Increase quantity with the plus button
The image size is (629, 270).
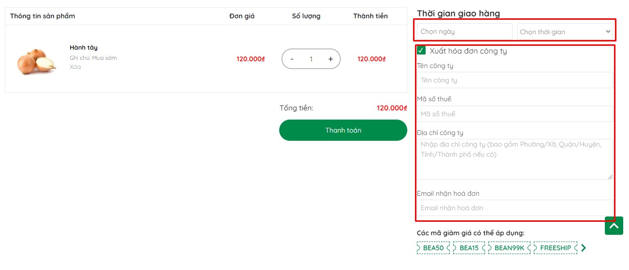pos(330,59)
